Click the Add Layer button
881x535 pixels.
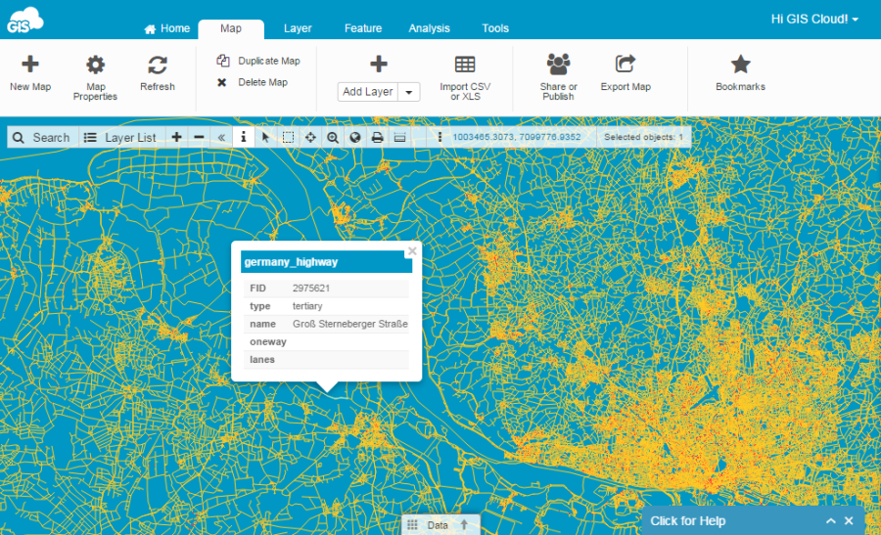[368, 92]
